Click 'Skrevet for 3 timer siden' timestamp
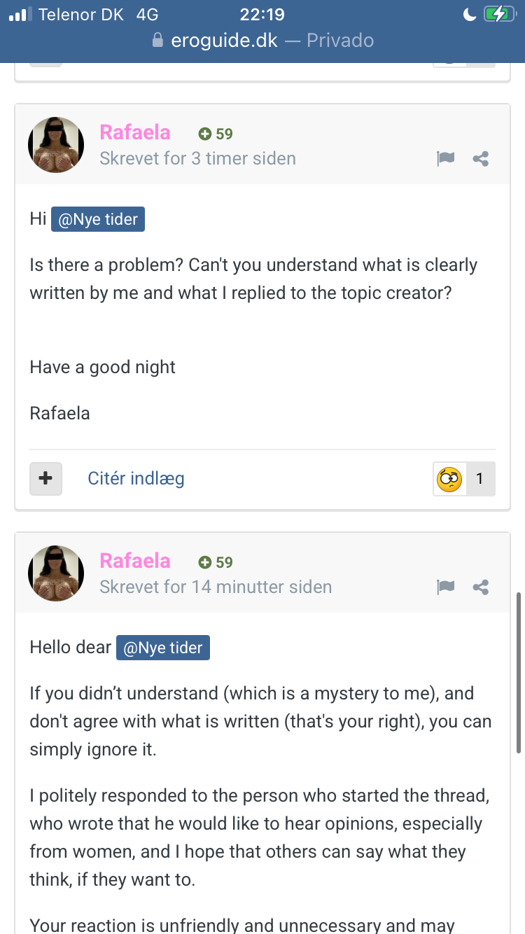 pos(197,159)
